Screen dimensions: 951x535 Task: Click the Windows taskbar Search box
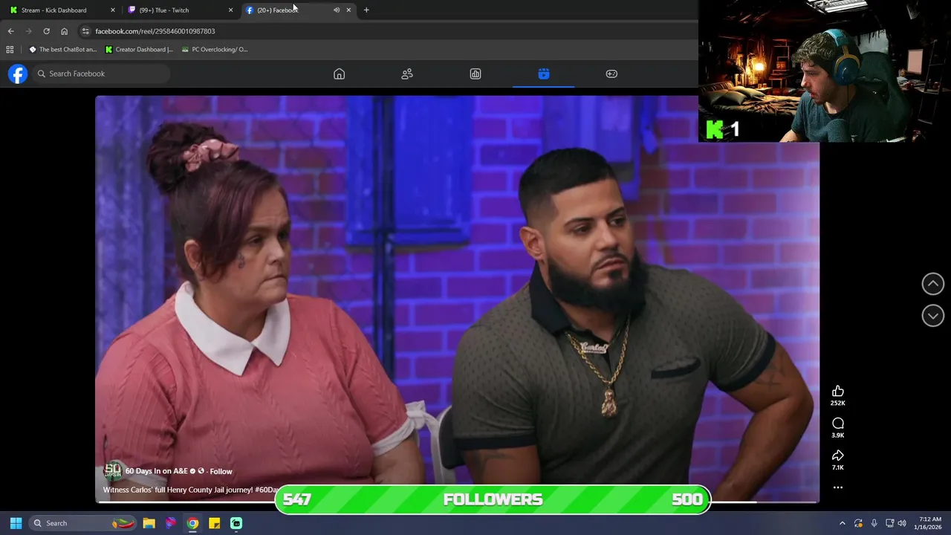click(83, 523)
